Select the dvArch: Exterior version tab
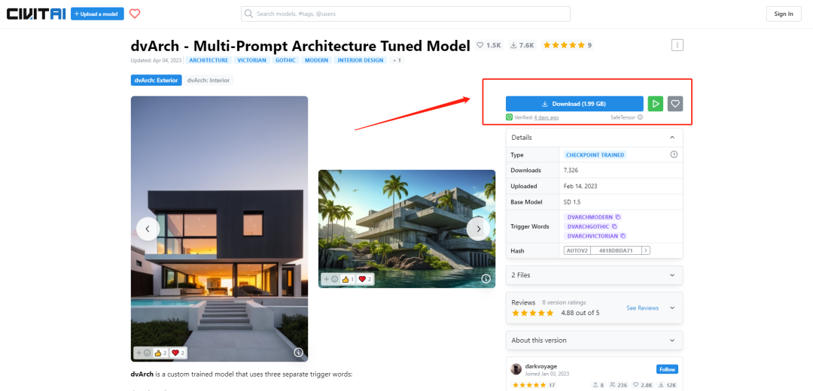The width and height of the screenshot is (813, 391). click(156, 80)
